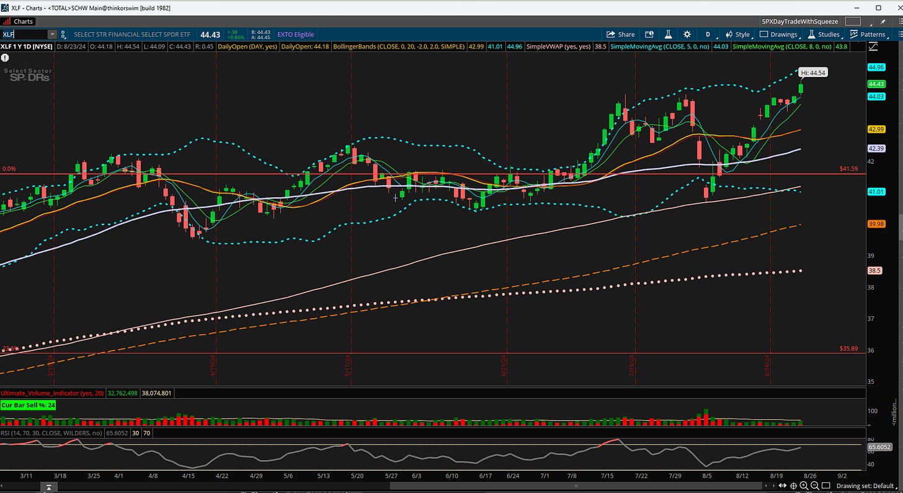
Task: Open the Charts tab
Action: pos(19,21)
